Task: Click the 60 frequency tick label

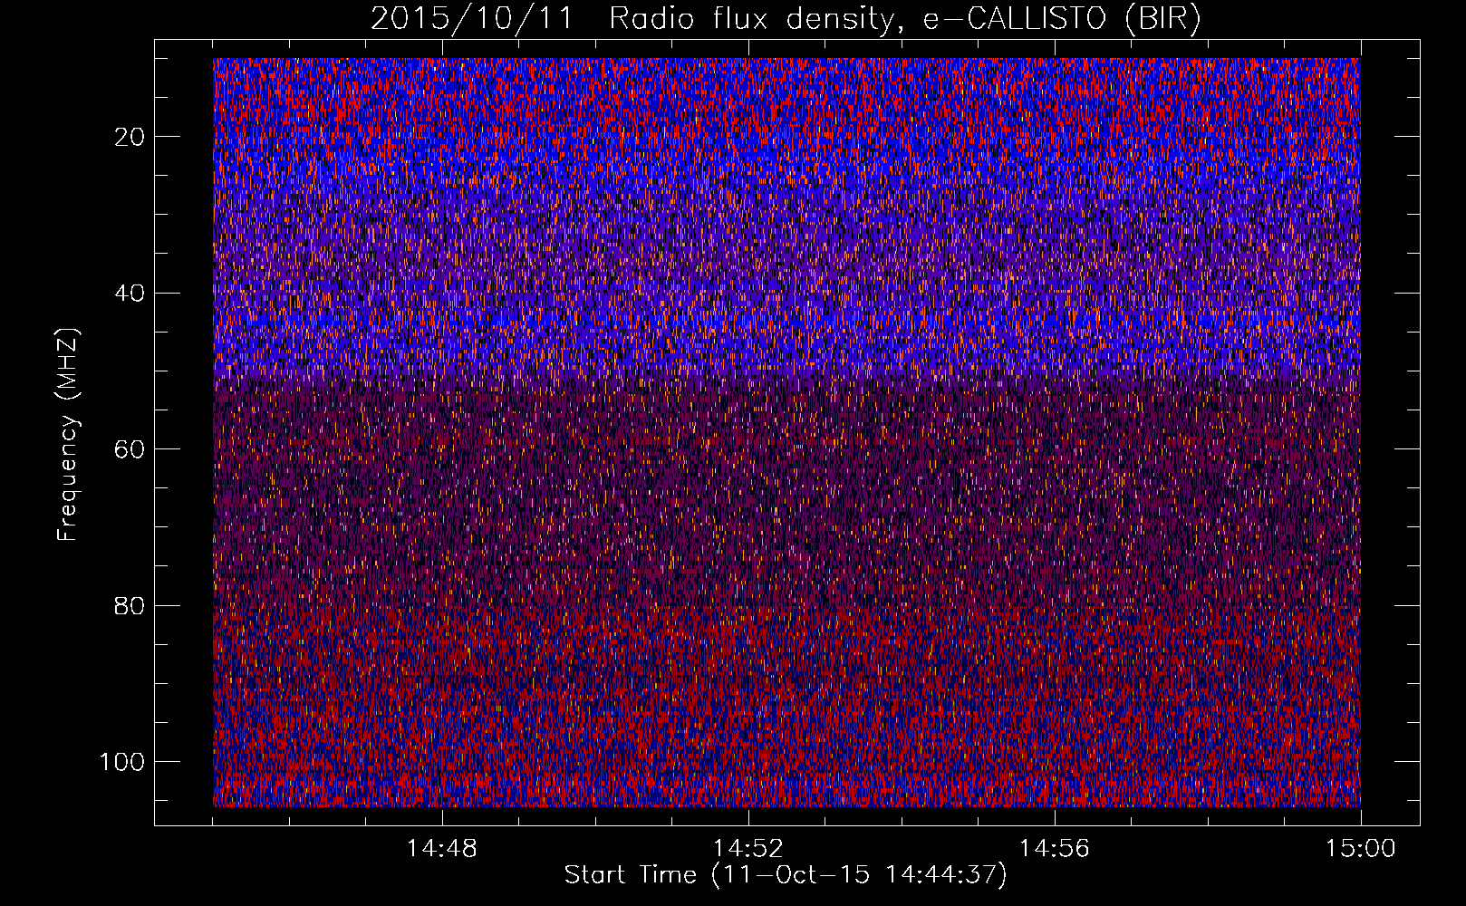Action: [x=130, y=449]
